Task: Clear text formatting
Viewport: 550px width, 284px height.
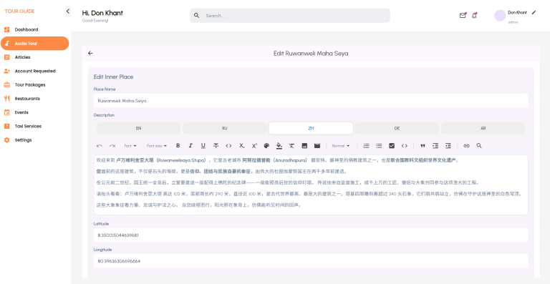Action: 292,146
